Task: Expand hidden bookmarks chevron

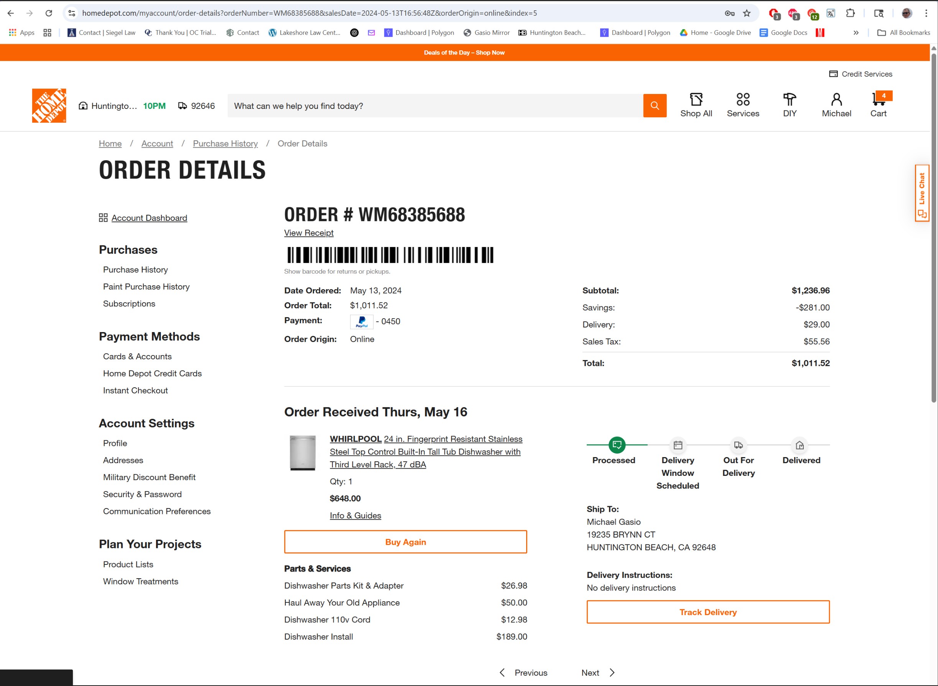Action: click(x=856, y=32)
